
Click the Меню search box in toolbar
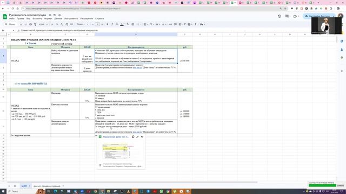click(11, 24)
